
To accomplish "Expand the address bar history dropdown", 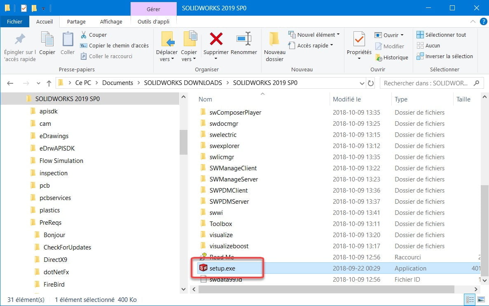I will click(x=362, y=83).
